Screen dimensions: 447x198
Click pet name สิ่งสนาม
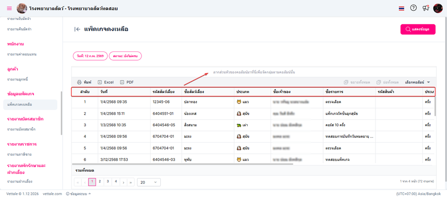tap(191, 125)
